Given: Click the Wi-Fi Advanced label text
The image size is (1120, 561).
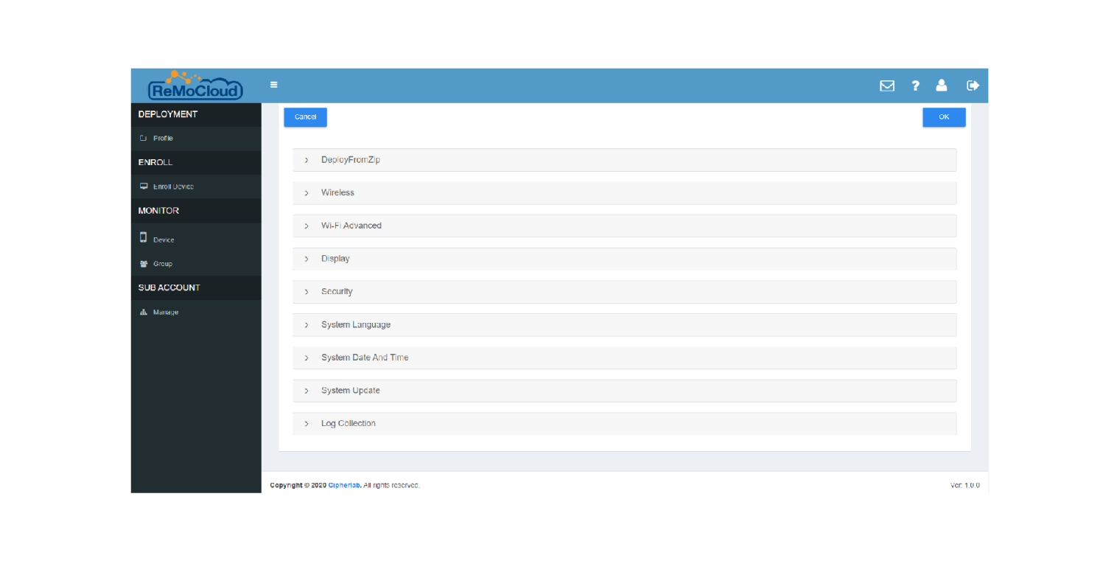Looking at the screenshot, I should (x=351, y=226).
